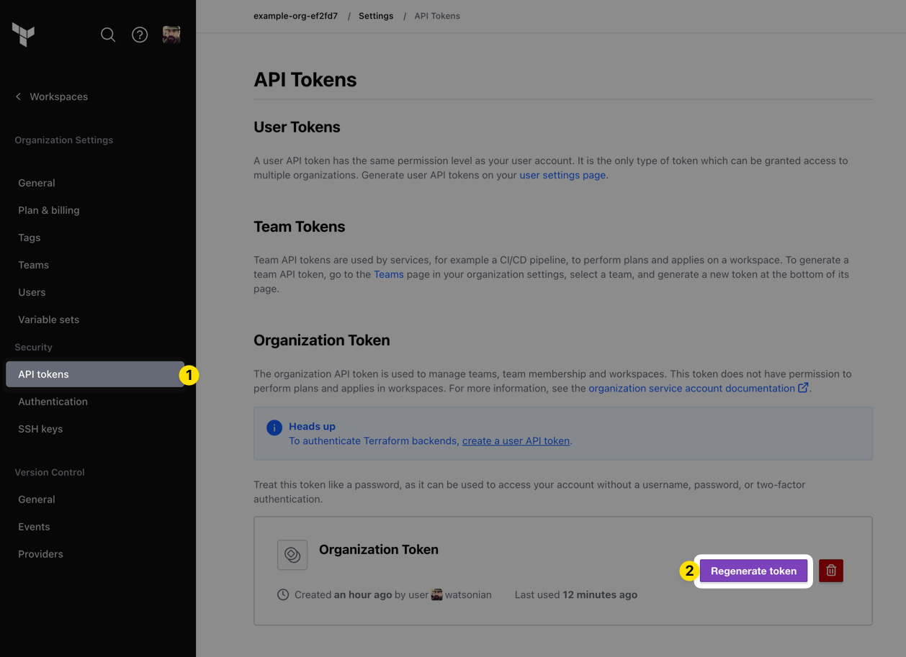
Task: Open the organization service account documentation link
Action: (691, 388)
